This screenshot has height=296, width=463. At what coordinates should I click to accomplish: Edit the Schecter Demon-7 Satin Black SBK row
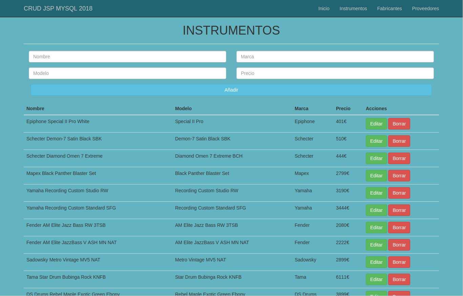tap(376, 141)
